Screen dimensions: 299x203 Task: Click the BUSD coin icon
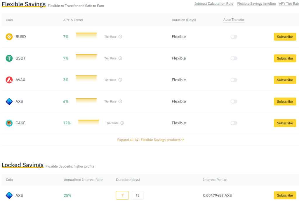click(x=9, y=37)
